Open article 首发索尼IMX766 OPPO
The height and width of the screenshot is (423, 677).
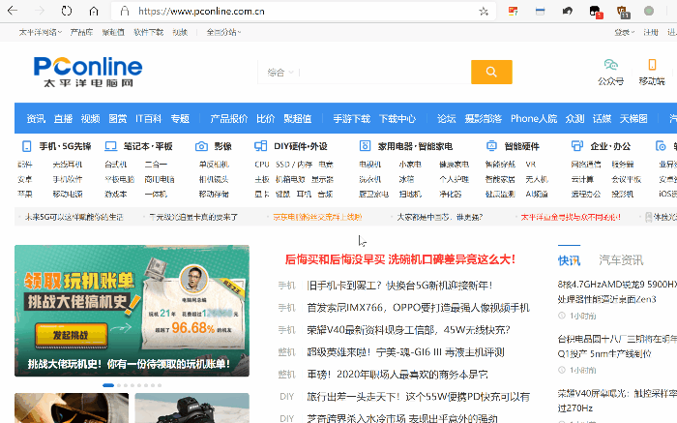(418, 308)
